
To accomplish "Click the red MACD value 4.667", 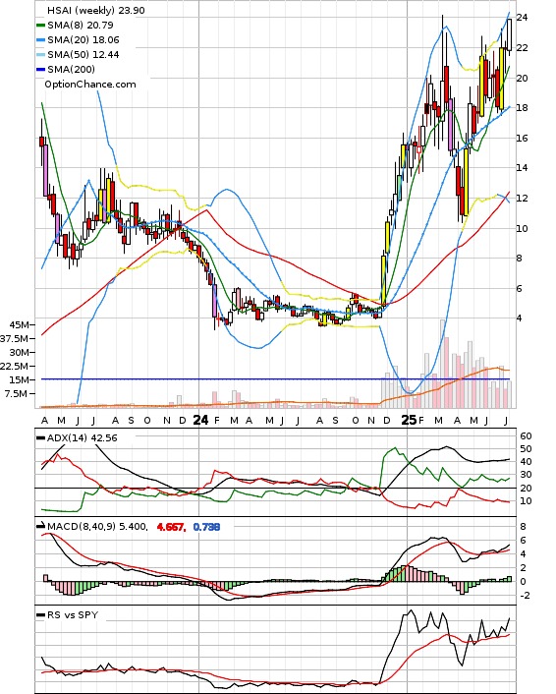I will (171, 527).
